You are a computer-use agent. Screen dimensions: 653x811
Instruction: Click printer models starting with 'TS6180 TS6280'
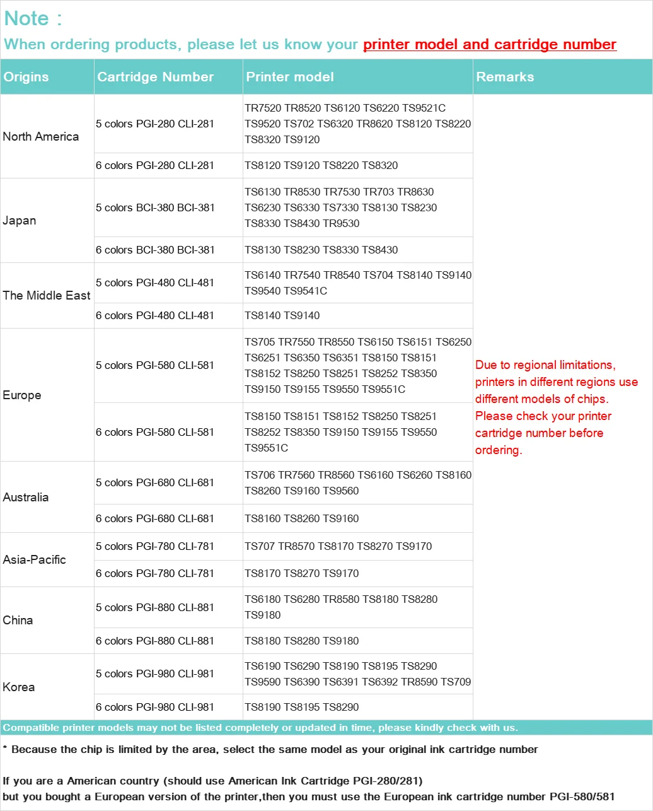pyautogui.click(x=358, y=607)
